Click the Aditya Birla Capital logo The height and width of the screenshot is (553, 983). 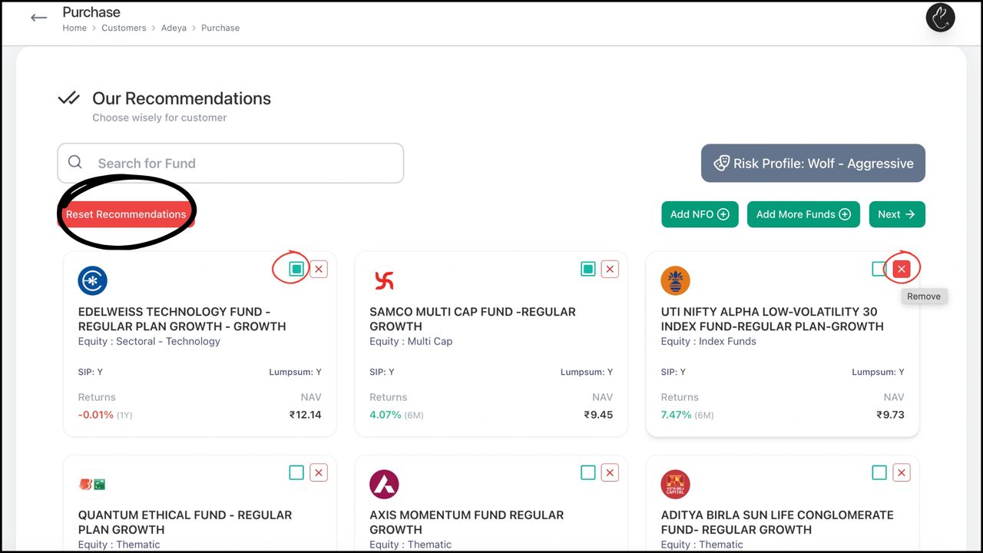point(675,485)
